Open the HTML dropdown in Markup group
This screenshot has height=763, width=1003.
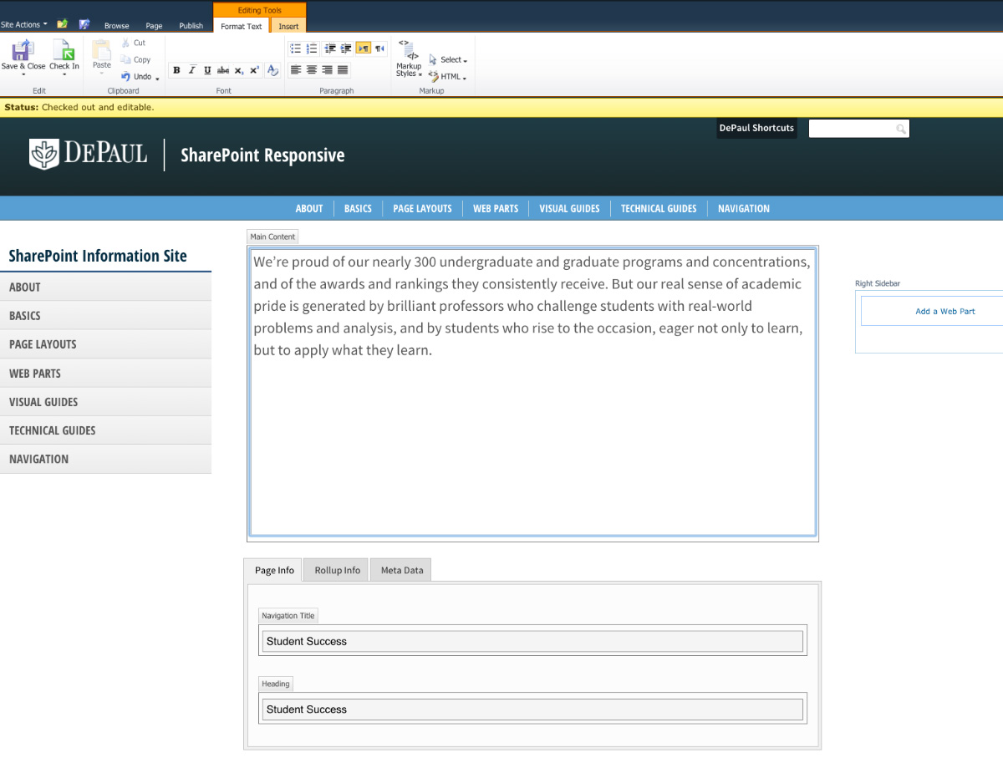pos(448,76)
